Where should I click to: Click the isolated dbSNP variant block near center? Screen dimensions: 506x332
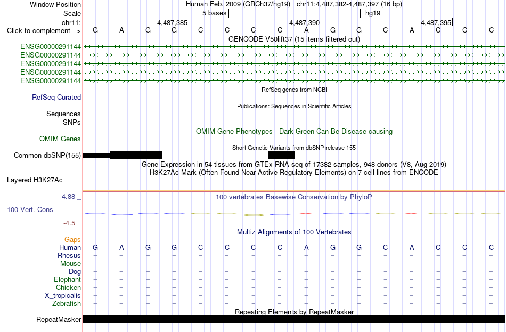[281, 156]
